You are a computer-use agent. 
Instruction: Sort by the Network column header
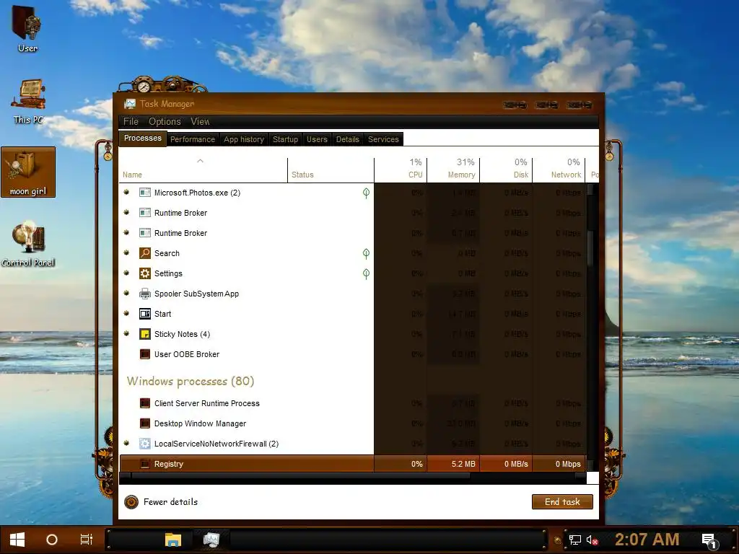(x=559, y=170)
